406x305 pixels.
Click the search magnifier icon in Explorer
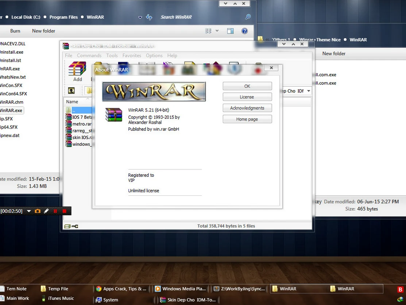coord(248,17)
